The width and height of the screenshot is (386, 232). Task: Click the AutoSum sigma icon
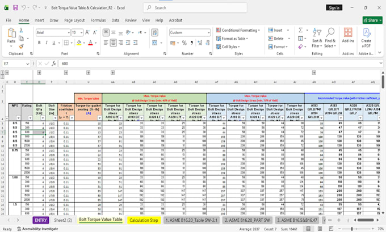pos(301,30)
